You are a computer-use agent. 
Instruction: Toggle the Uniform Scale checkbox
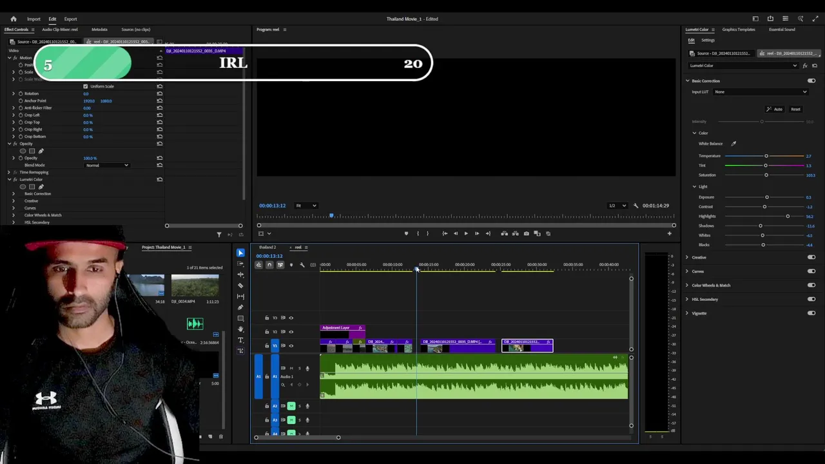[85, 86]
